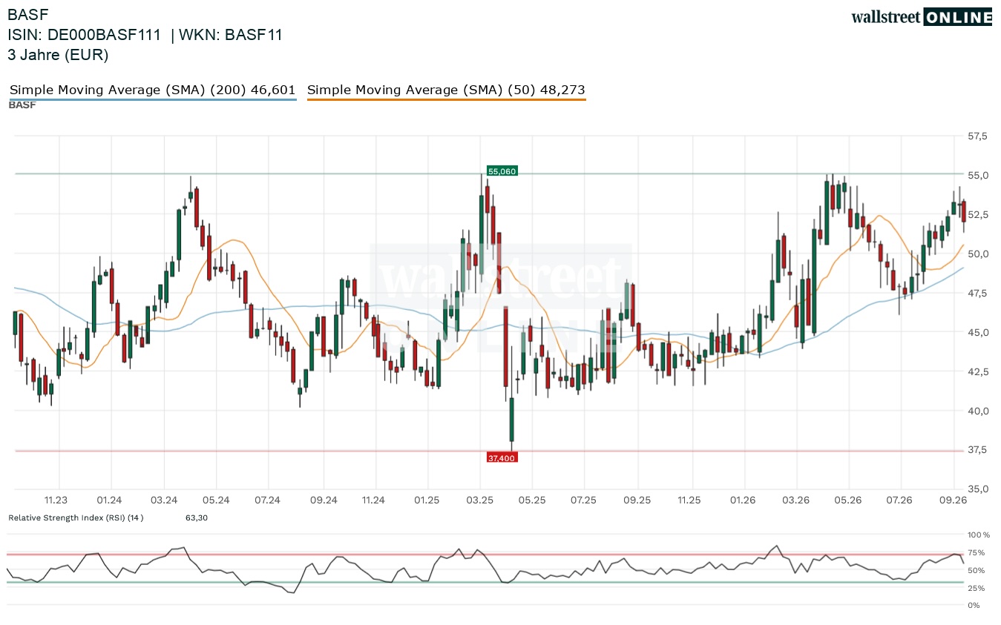Click the 01.25 date axis label
1001x625 pixels.
point(427,500)
